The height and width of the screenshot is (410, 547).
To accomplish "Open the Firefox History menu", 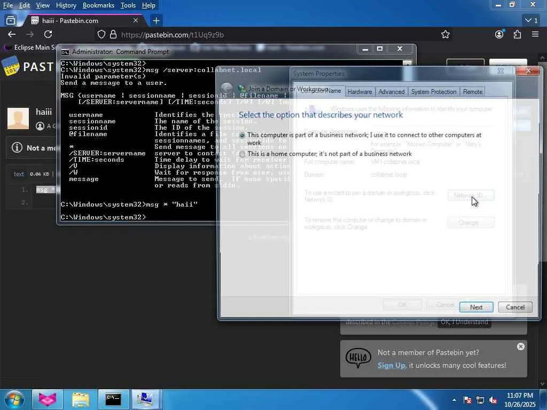I will click(66, 5).
